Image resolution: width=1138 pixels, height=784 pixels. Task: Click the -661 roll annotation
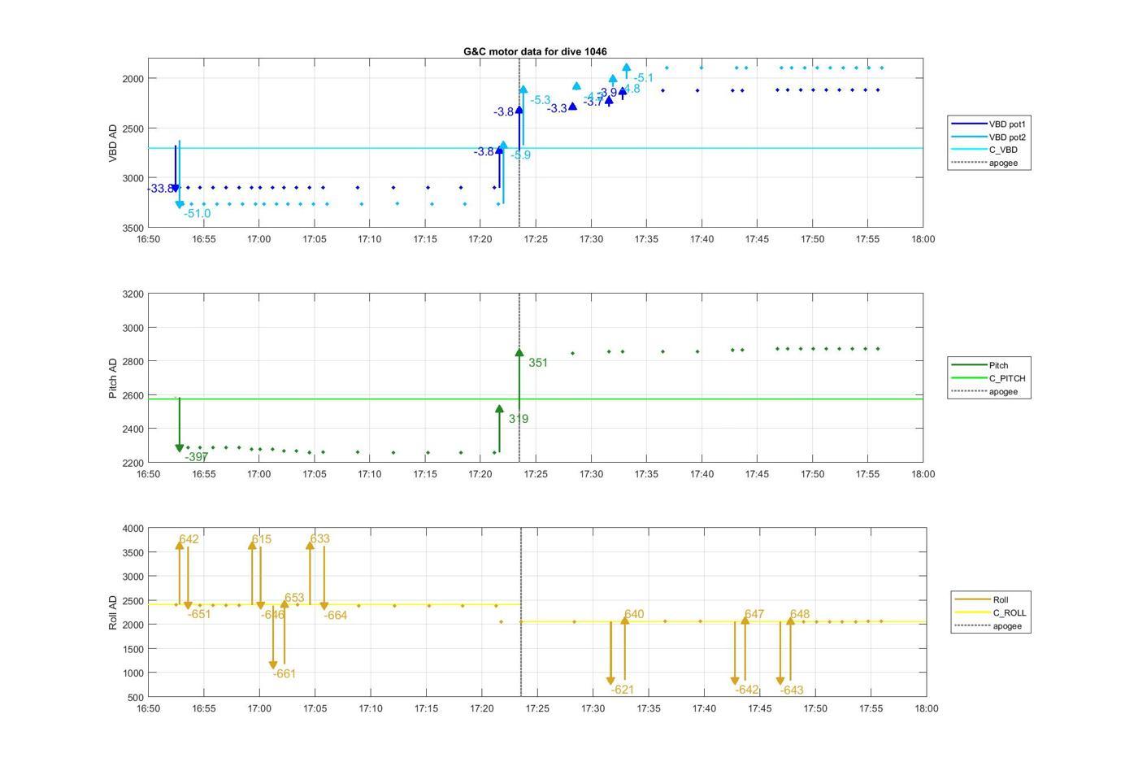(284, 673)
